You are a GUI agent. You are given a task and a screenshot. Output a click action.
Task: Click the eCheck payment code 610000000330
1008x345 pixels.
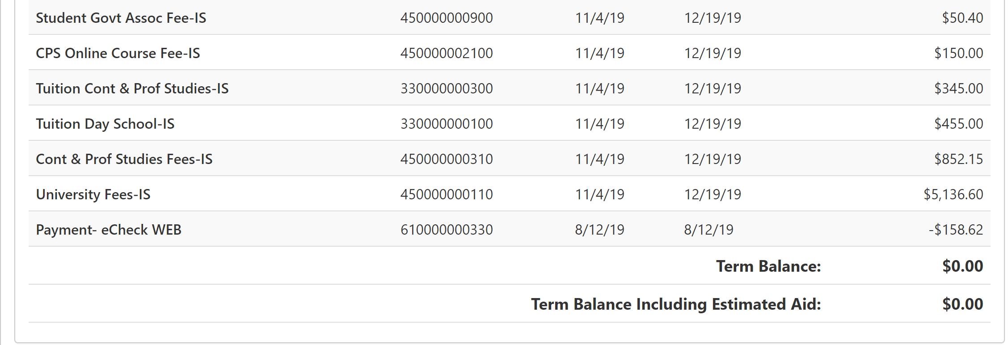pyautogui.click(x=446, y=230)
